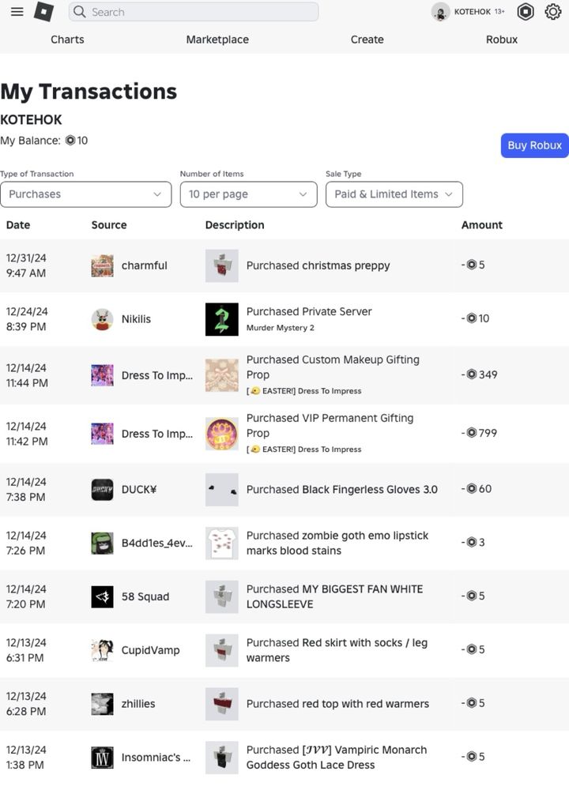The height and width of the screenshot is (790, 569).
Task: Open the Custom Makeup Gifting Prop thumbnail
Action: coord(222,375)
